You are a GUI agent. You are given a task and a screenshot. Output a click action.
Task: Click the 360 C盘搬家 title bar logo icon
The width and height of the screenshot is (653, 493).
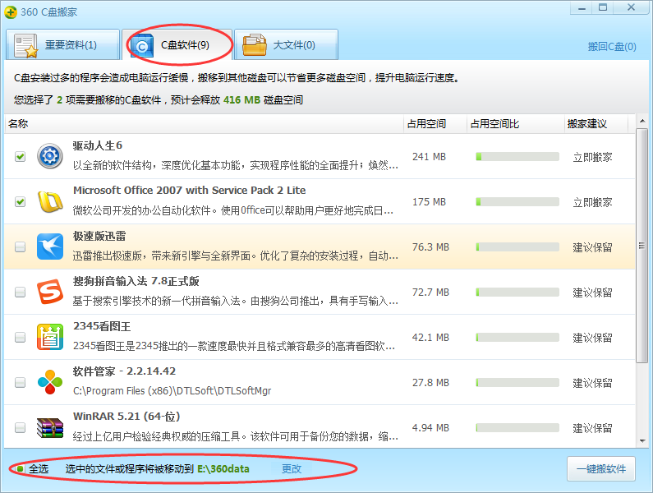tap(11, 12)
